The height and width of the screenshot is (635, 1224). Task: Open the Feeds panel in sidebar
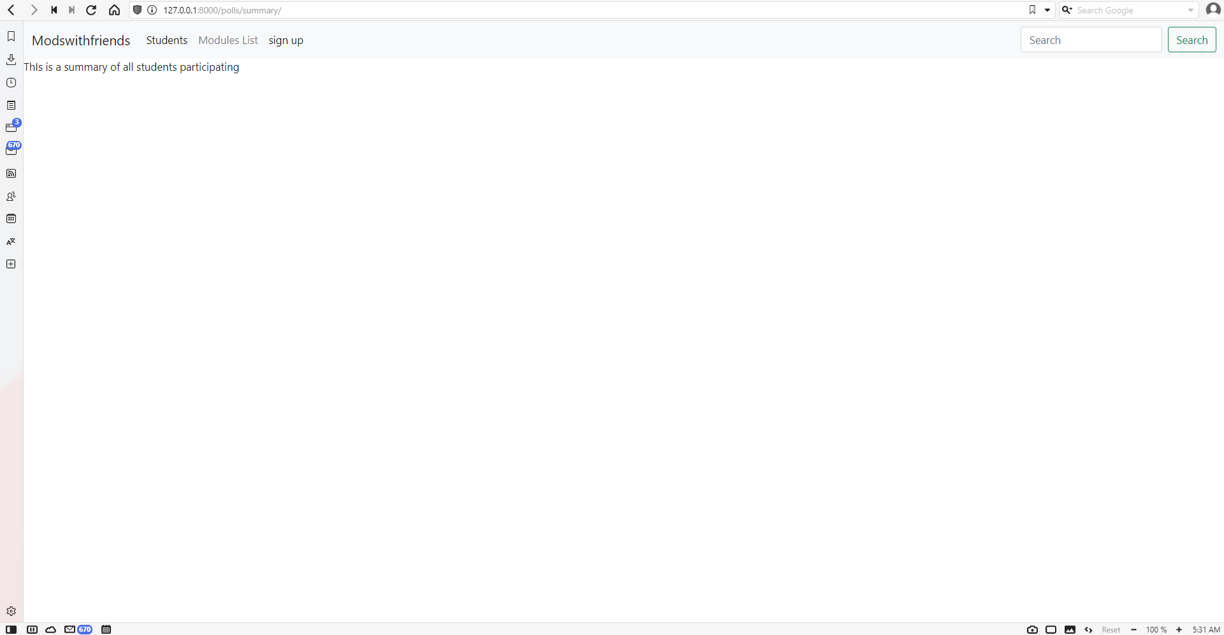click(x=11, y=173)
